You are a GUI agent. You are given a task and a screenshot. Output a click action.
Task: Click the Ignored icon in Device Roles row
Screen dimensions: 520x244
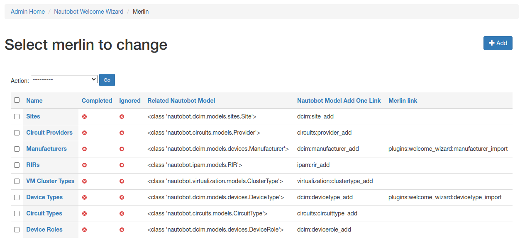pos(122,230)
